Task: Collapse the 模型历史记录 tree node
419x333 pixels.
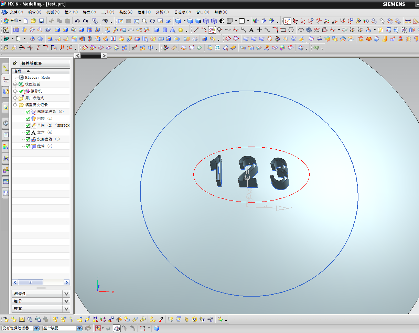Action: [15, 105]
